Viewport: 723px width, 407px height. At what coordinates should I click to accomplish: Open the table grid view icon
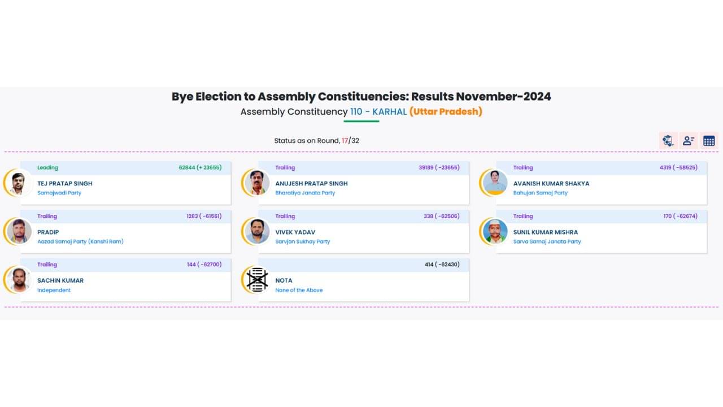tap(709, 141)
